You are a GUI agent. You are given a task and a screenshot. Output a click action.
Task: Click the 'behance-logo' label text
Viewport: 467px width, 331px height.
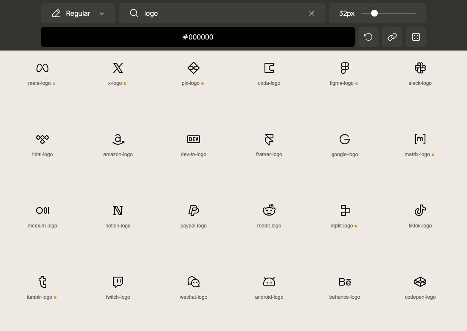pyautogui.click(x=345, y=297)
